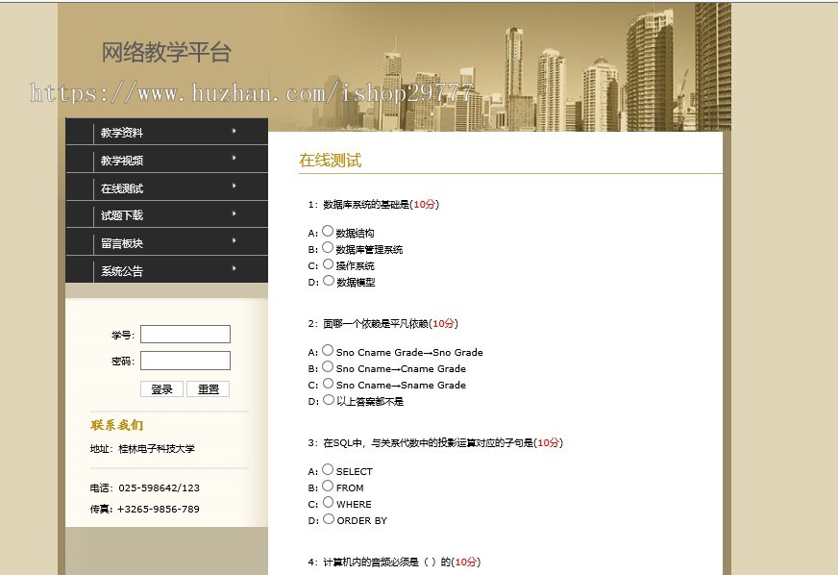Expand the 教学资料 submenu
The image size is (838, 575).
[123, 131]
